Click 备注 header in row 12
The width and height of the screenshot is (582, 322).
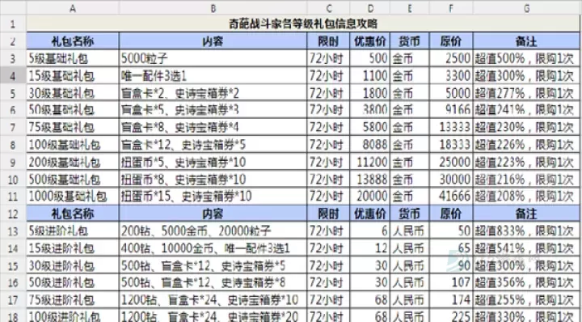526,214
